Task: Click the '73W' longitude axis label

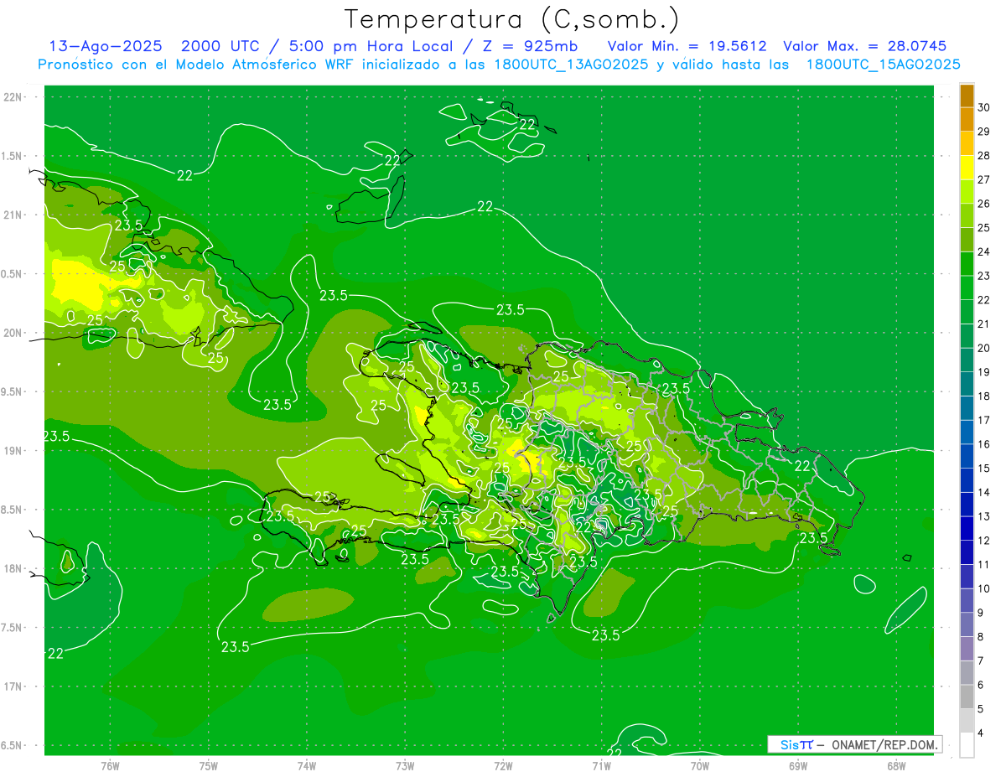Action: (405, 765)
